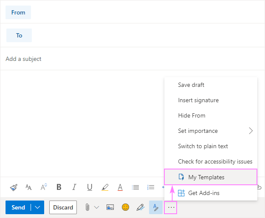Open the emoji picker
Image resolution: width=265 pixels, height=218 pixels.
tap(125, 207)
